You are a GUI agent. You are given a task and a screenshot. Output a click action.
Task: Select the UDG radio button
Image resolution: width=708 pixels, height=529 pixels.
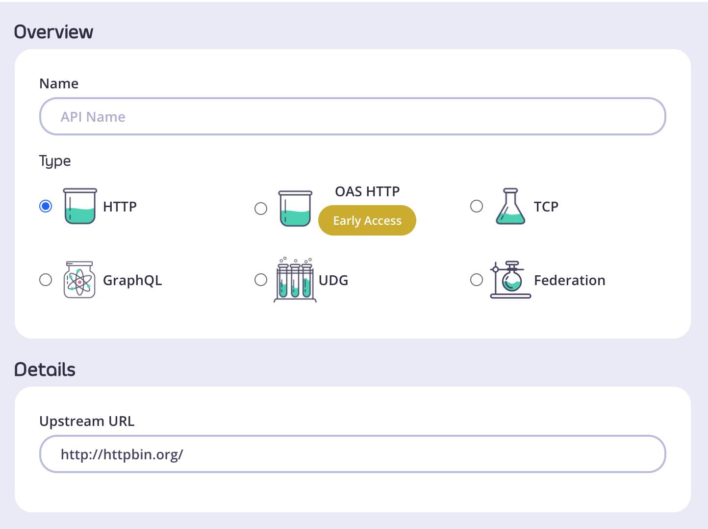260,280
